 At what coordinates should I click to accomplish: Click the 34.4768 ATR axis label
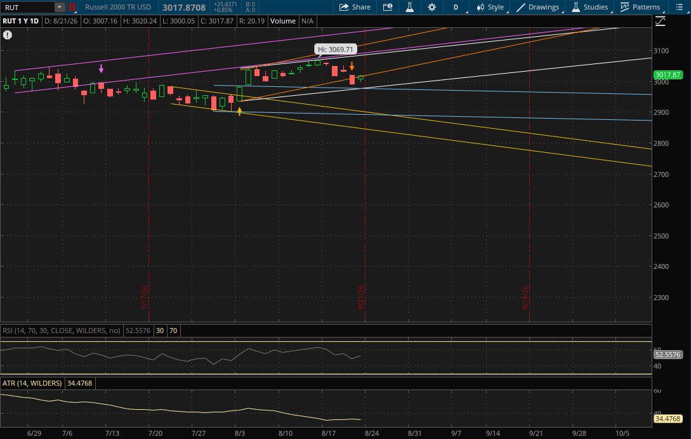pyautogui.click(x=668, y=419)
